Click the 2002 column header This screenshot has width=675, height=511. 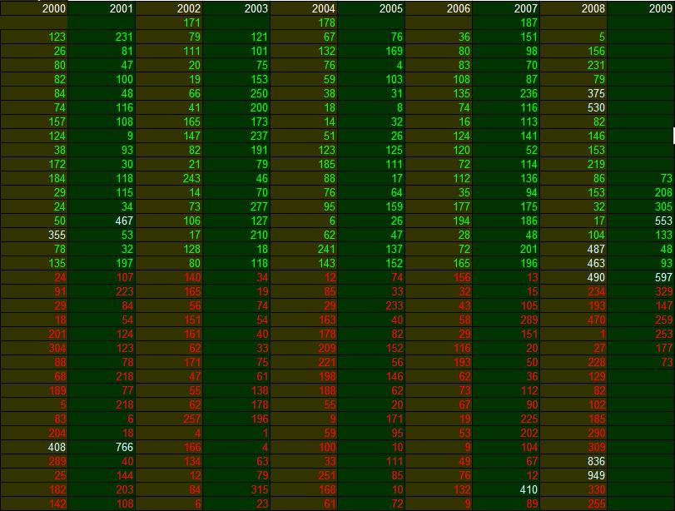(169, 8)
